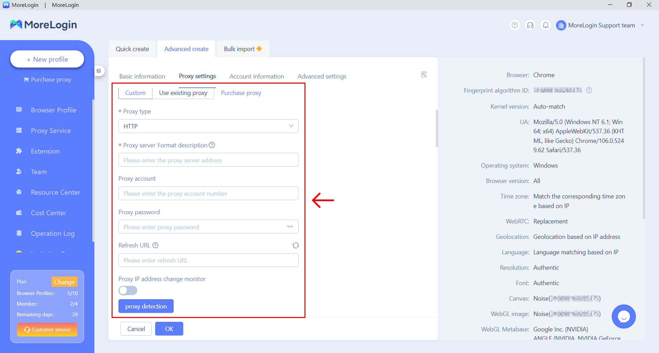Open the Advanced settings tab
659x353 pixels.
pyautogui.click(x=322, y=76)
